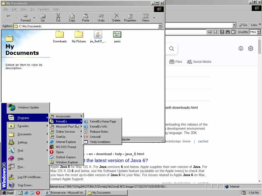Open Internet Explorer from Programs menu

[x=66, y=142]
